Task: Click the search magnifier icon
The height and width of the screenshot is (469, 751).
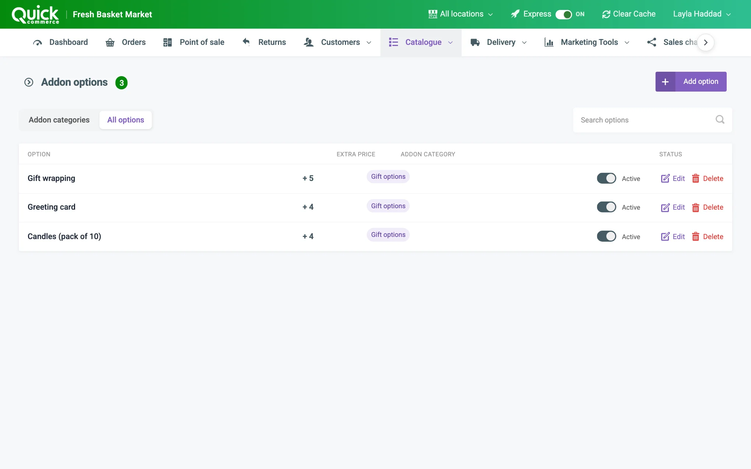Action: coord(720,120)
